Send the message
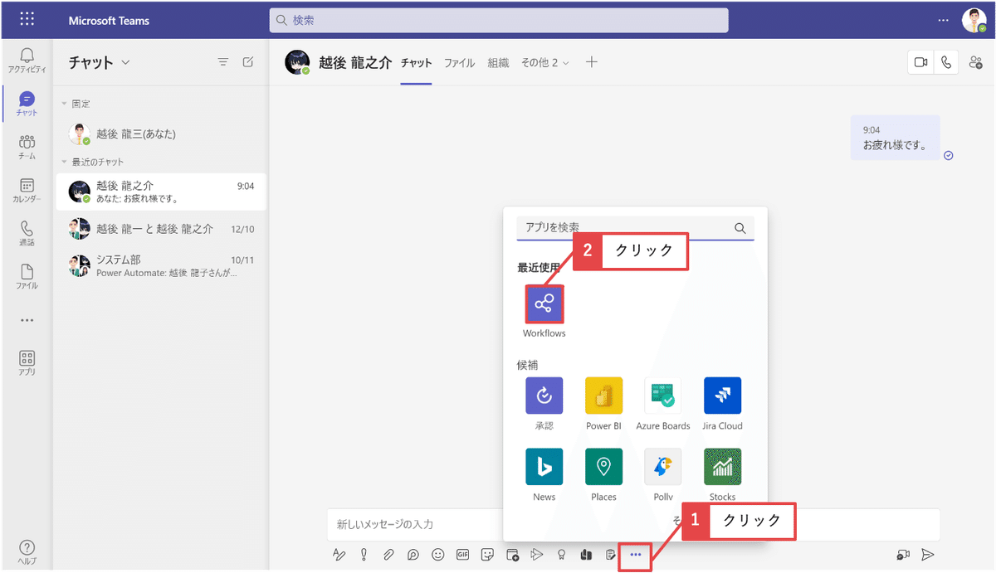This screenshot has width=996, height=573. (x=929, y=555)
